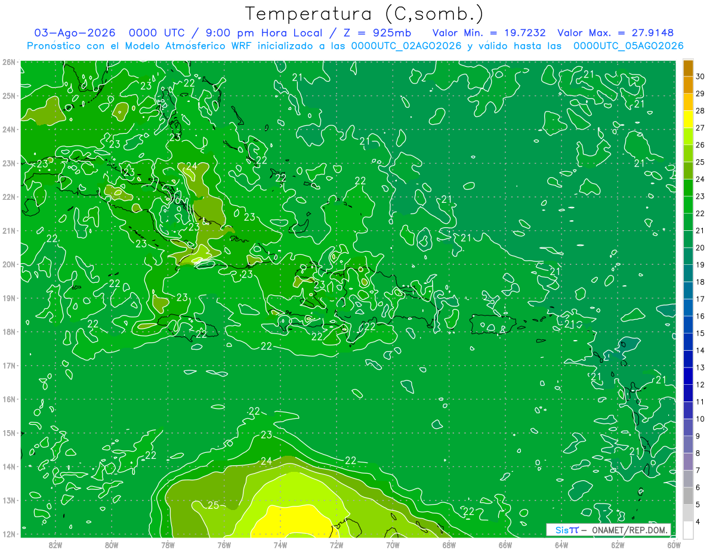Click the lime swatch between 26 and 27
Viewport: 716px width, 553px height.
688,137
